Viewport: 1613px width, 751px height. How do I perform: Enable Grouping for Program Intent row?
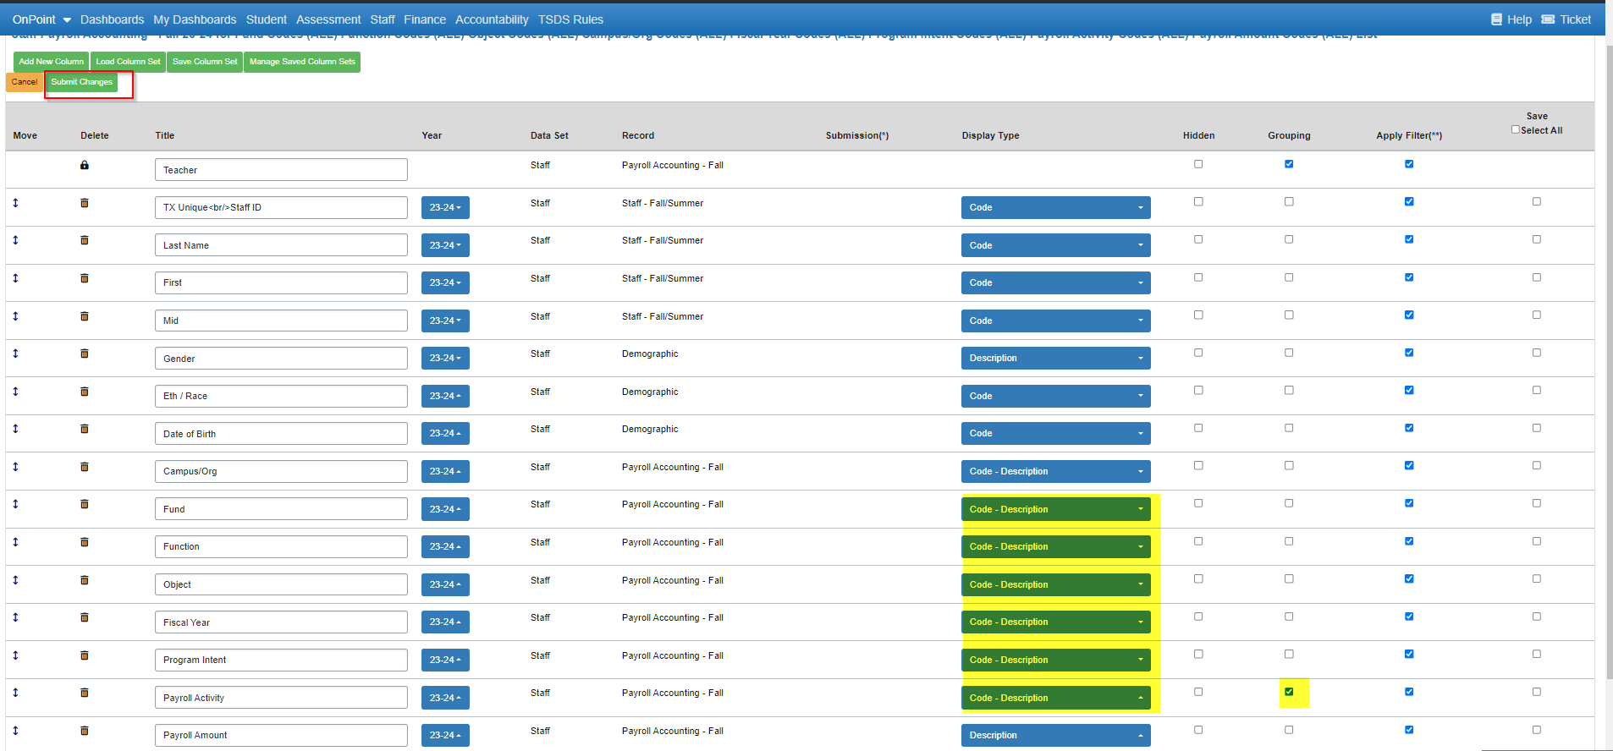tap(1289, 654)
